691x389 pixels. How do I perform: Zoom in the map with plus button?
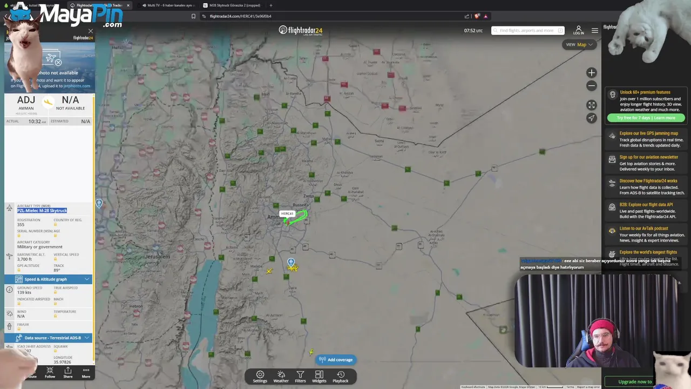tap(592, 72)
